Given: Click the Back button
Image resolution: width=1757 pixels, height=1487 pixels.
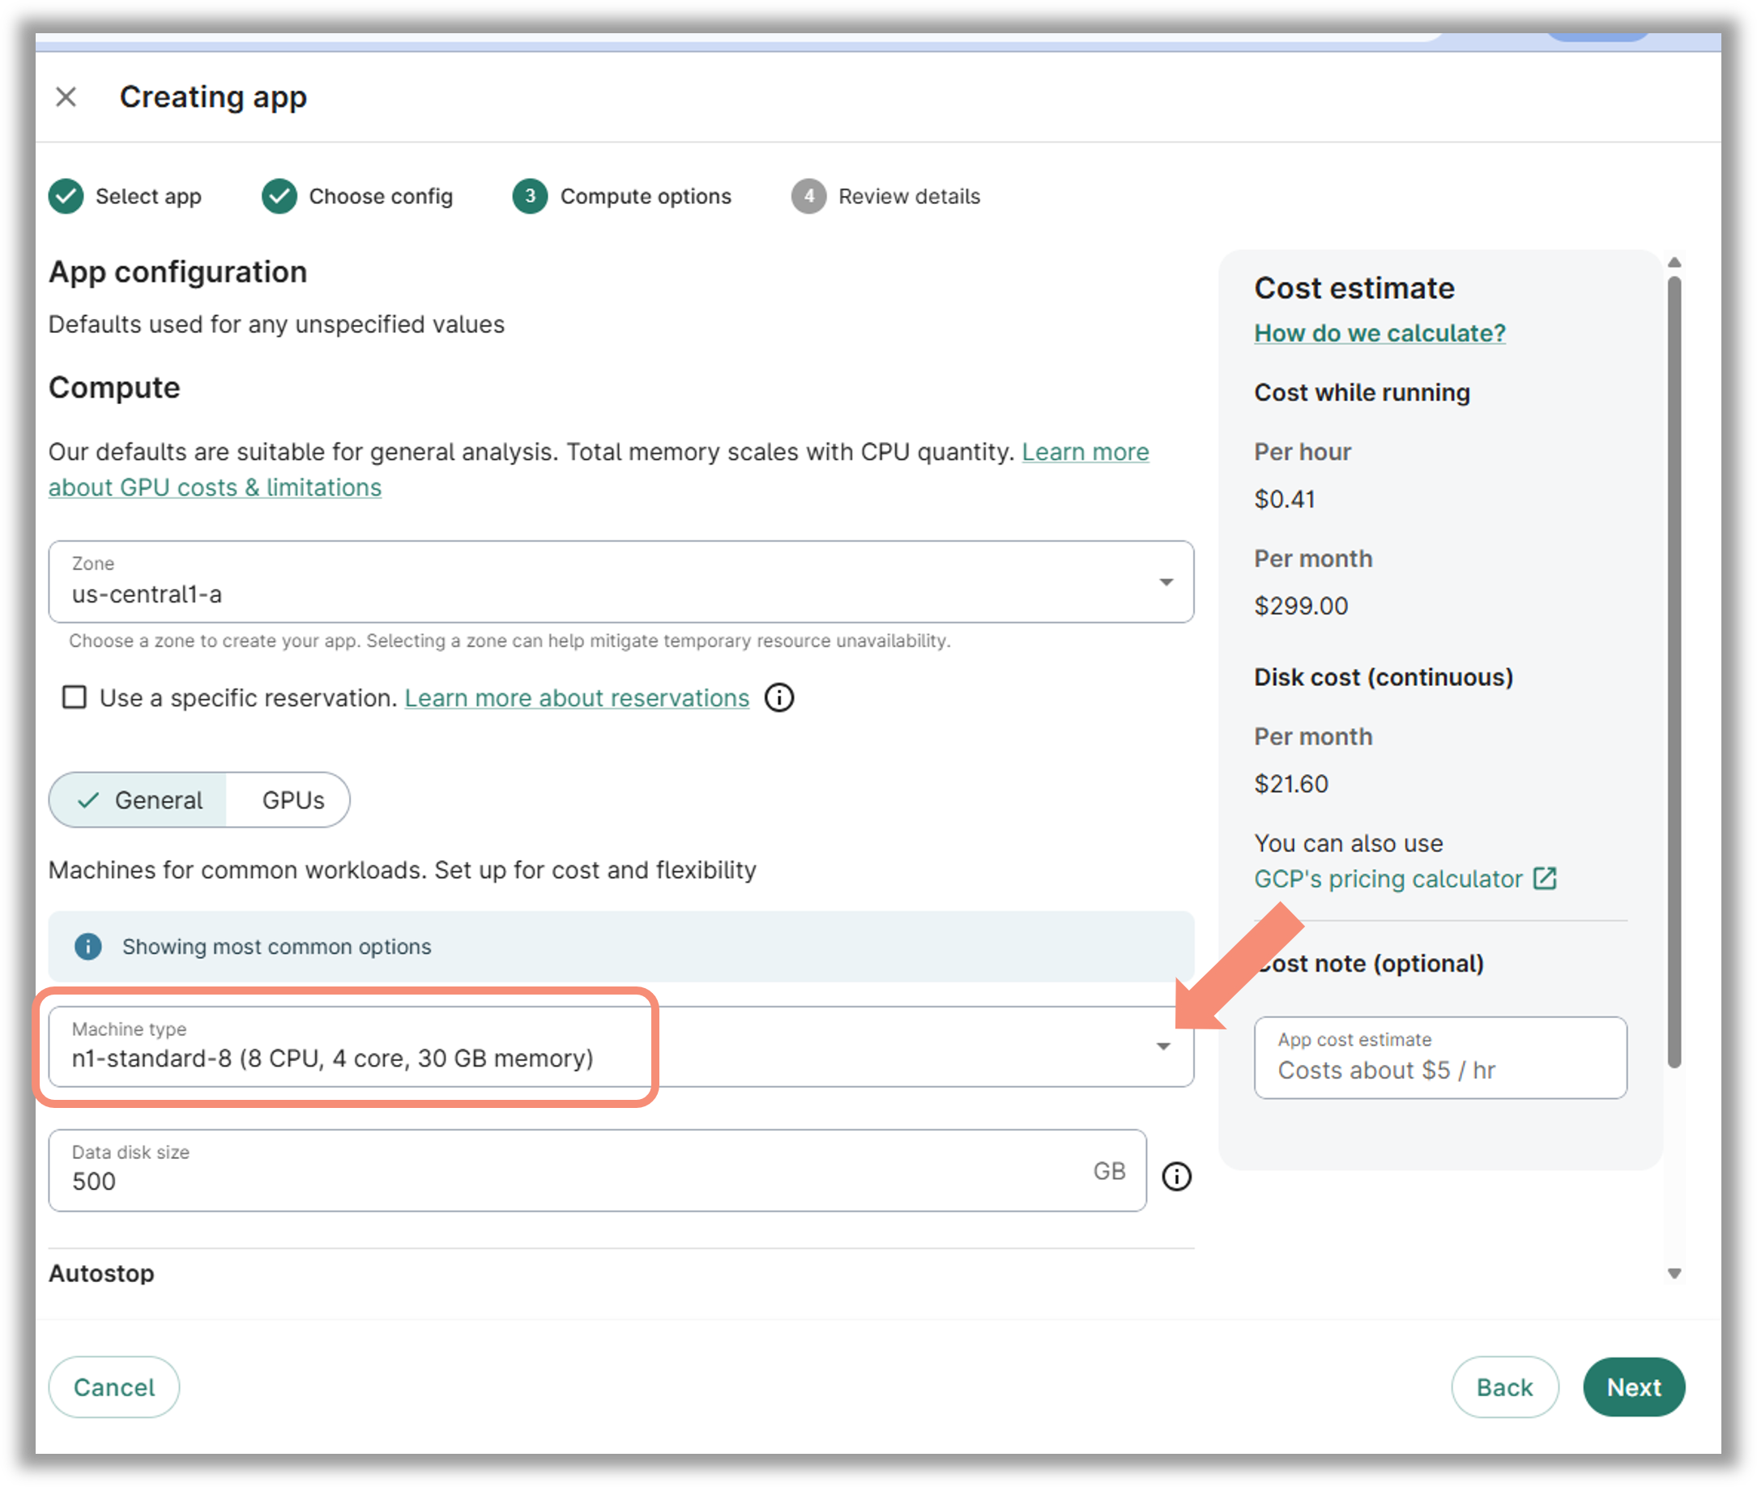Looking at the screenshot, I should click(x=1504, y=1387).
